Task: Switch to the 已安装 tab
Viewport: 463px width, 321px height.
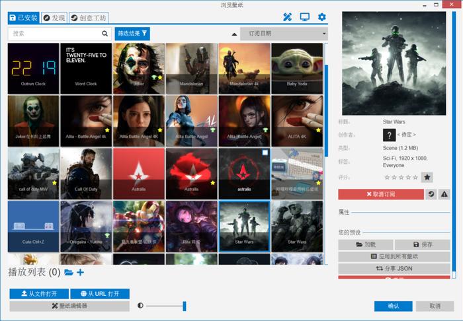Action: [23, 18]
